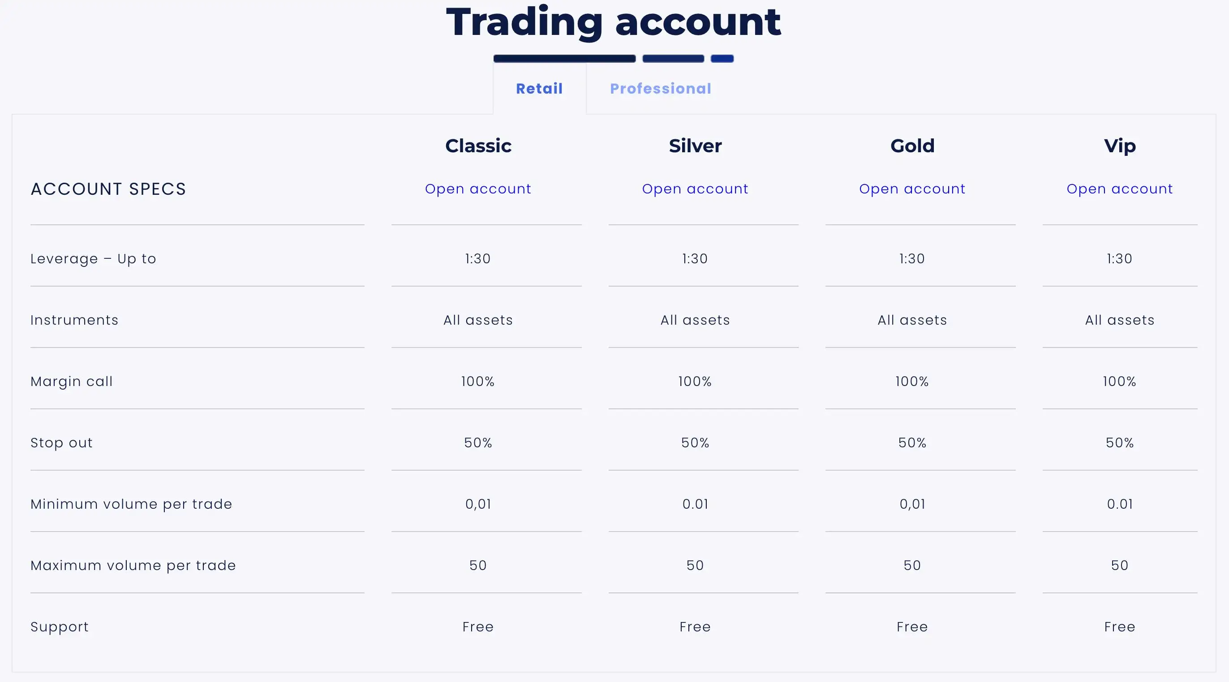This screenshot has height=682, width=1229.
Task: Click the Stop out row label
Action: click(61, 442)
